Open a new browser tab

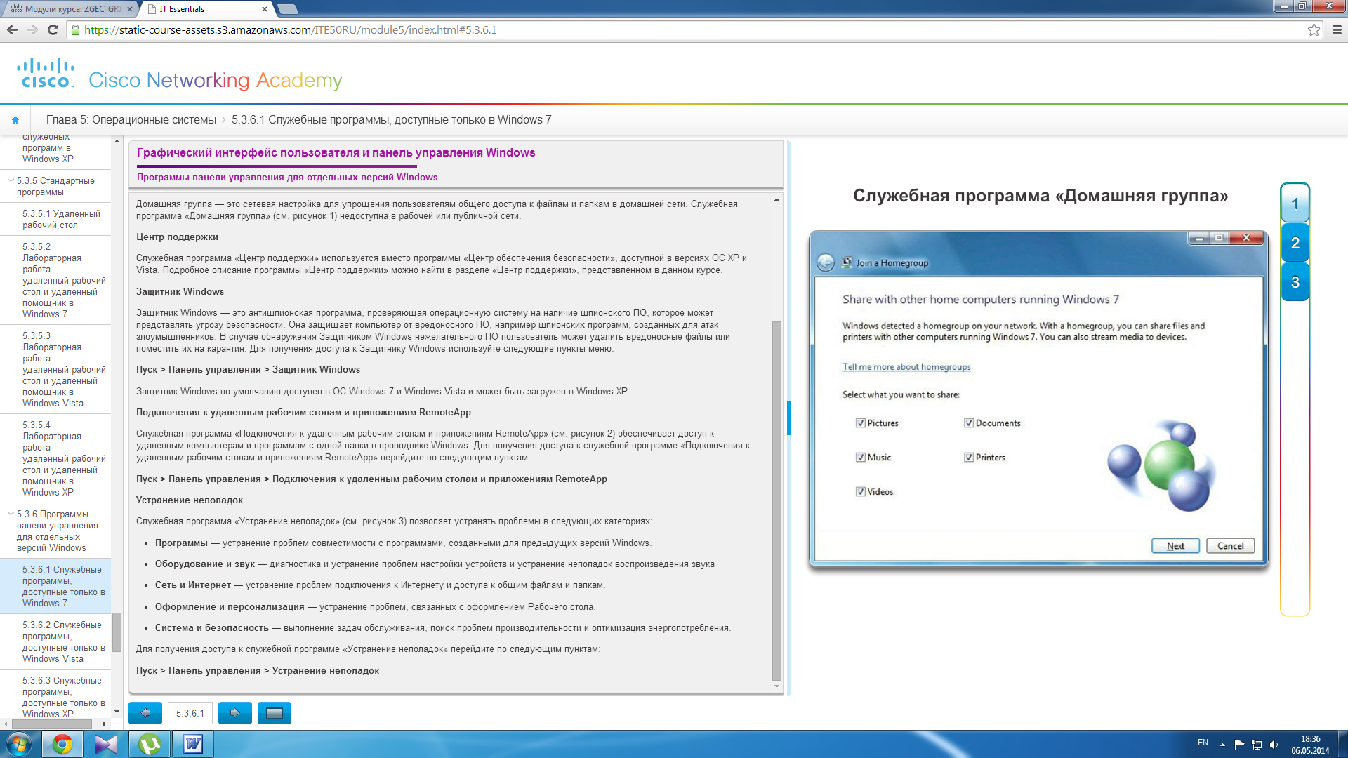click(x=288, y=9)
